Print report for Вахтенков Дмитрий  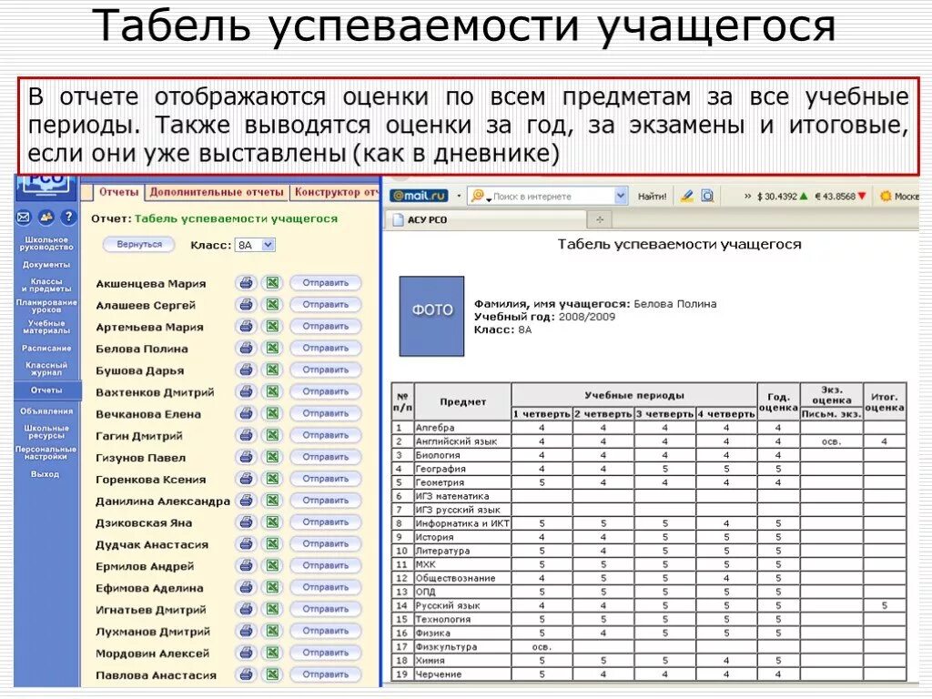click(246, 391)
